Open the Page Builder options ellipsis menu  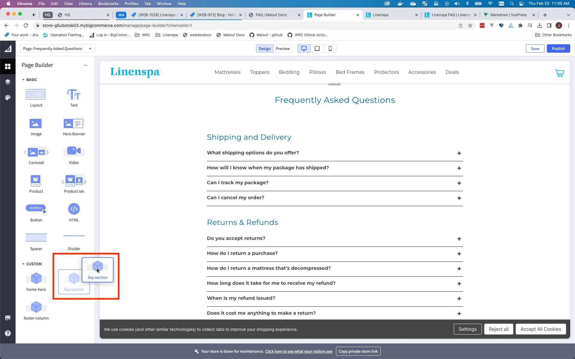pos(86,65)
